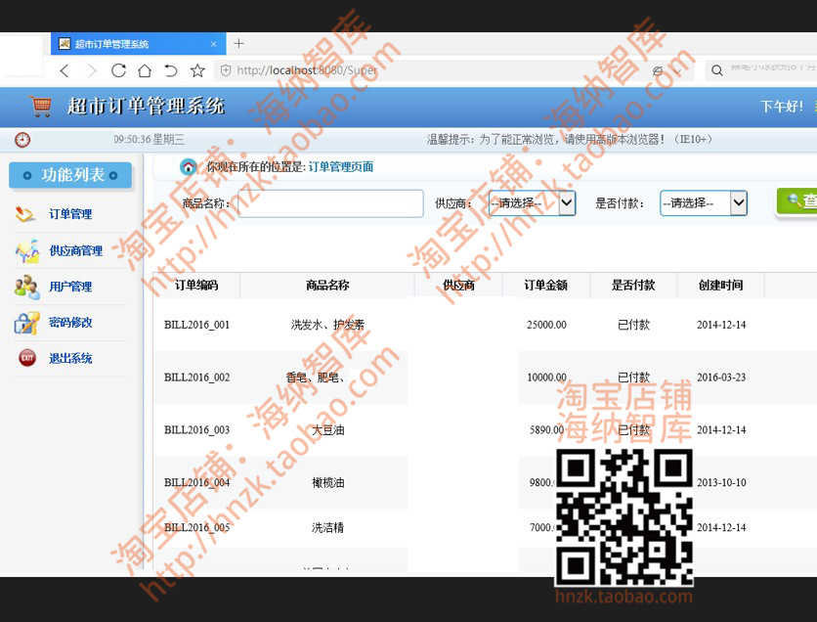Select order code BILL2016_003
Viewport: 817px width, 622px height.
[197, 430]
